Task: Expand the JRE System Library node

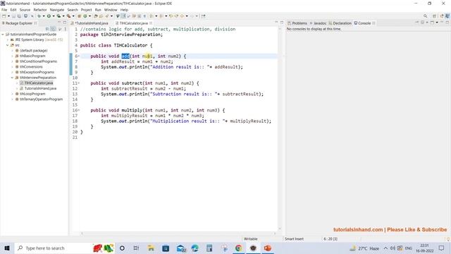Action: coord(8,40)
